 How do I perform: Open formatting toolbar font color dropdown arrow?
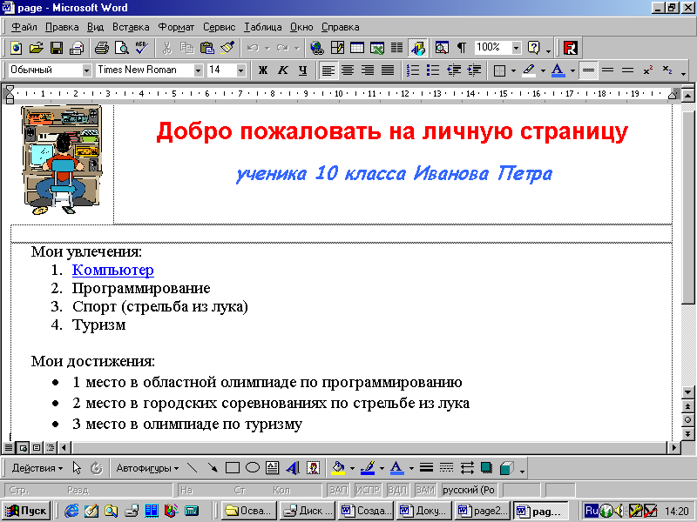pyautogui.click(x=572, y=70)
